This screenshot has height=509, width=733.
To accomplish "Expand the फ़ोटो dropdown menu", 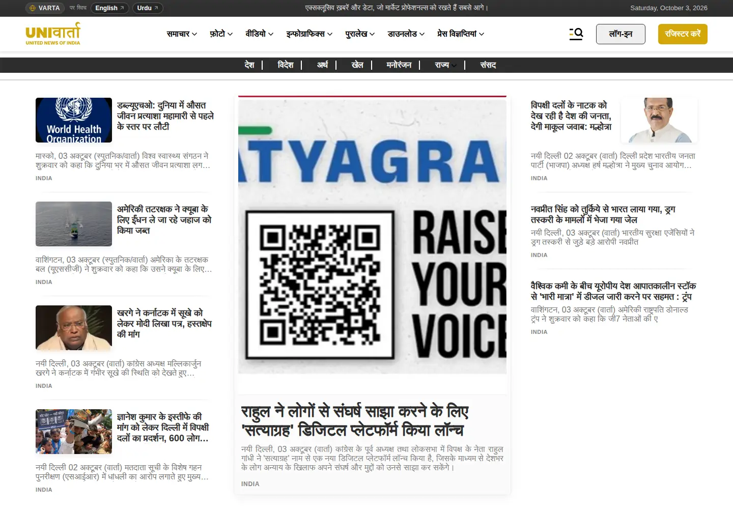I will click(x=221, y=34).
